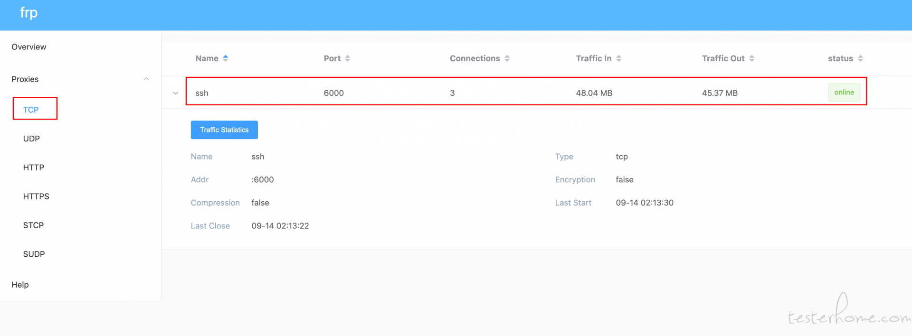The width and height of the screenshot is (912, 336).
Task: Select the Type value tcp
Action: (622, 157)
